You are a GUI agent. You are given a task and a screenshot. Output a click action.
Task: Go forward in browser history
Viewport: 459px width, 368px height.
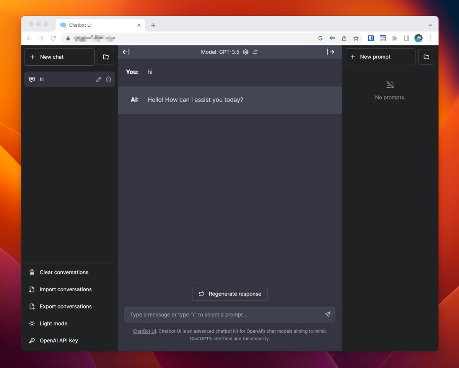click(x=41, y=38)
